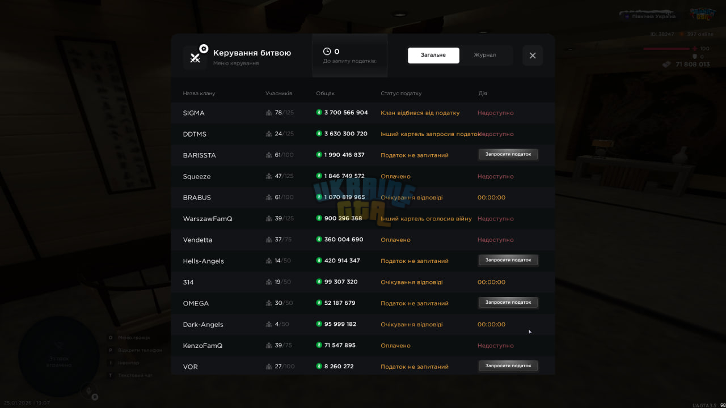726x408 pixels.
Task: Request tax from VOR clan
Action: click(508, 366)
